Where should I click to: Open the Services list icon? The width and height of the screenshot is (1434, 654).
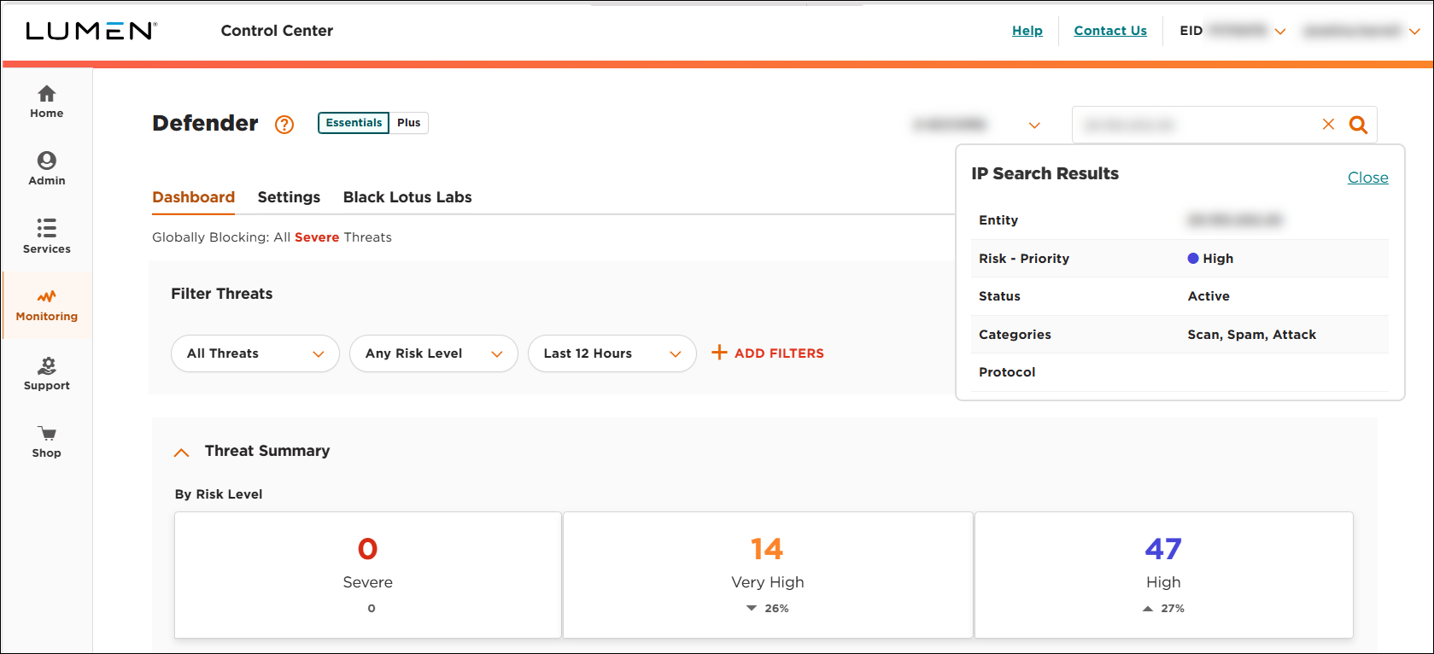click(47, 228)
